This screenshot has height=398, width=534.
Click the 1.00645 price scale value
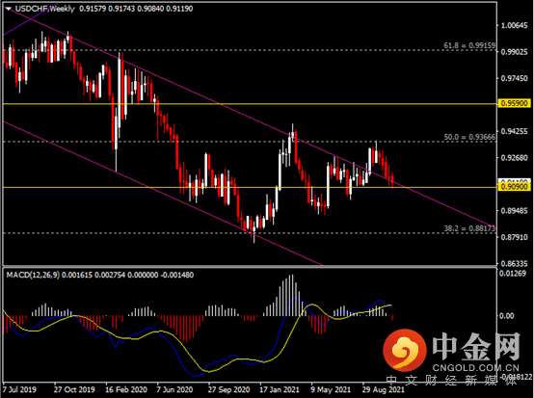[x=514, y=25]
